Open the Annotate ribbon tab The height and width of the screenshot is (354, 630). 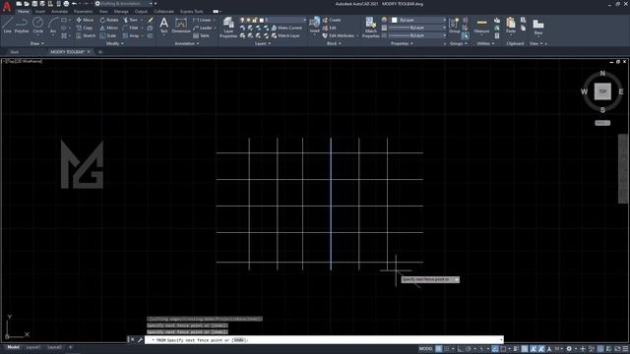[59, 12]
